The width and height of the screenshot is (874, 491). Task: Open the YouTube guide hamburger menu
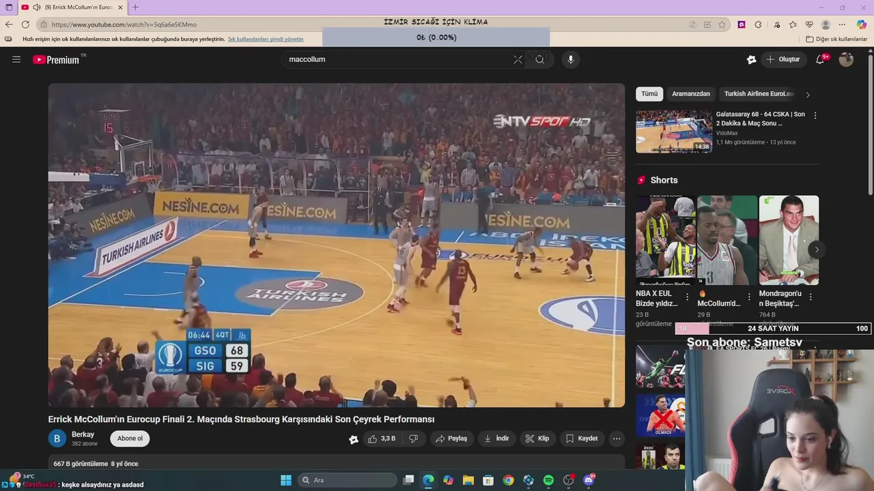[16, 59]
